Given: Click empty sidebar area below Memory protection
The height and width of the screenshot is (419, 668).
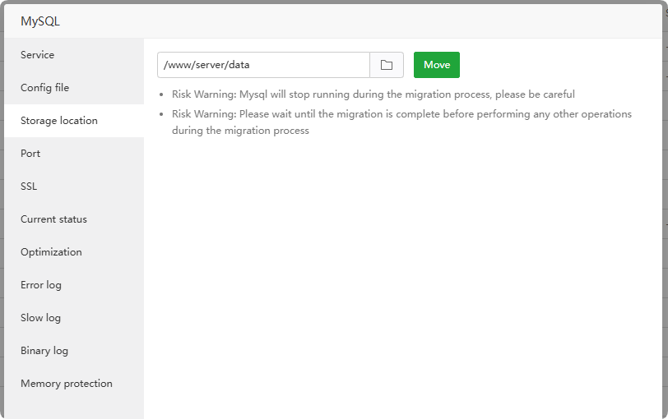Looking at the screenshot, I should 74,408.
